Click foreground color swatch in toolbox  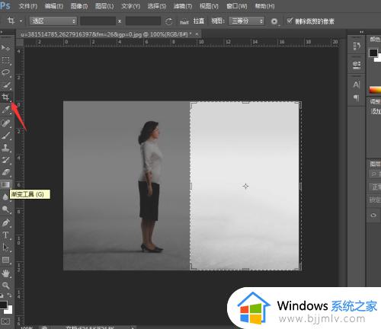(x=3, y=305)
